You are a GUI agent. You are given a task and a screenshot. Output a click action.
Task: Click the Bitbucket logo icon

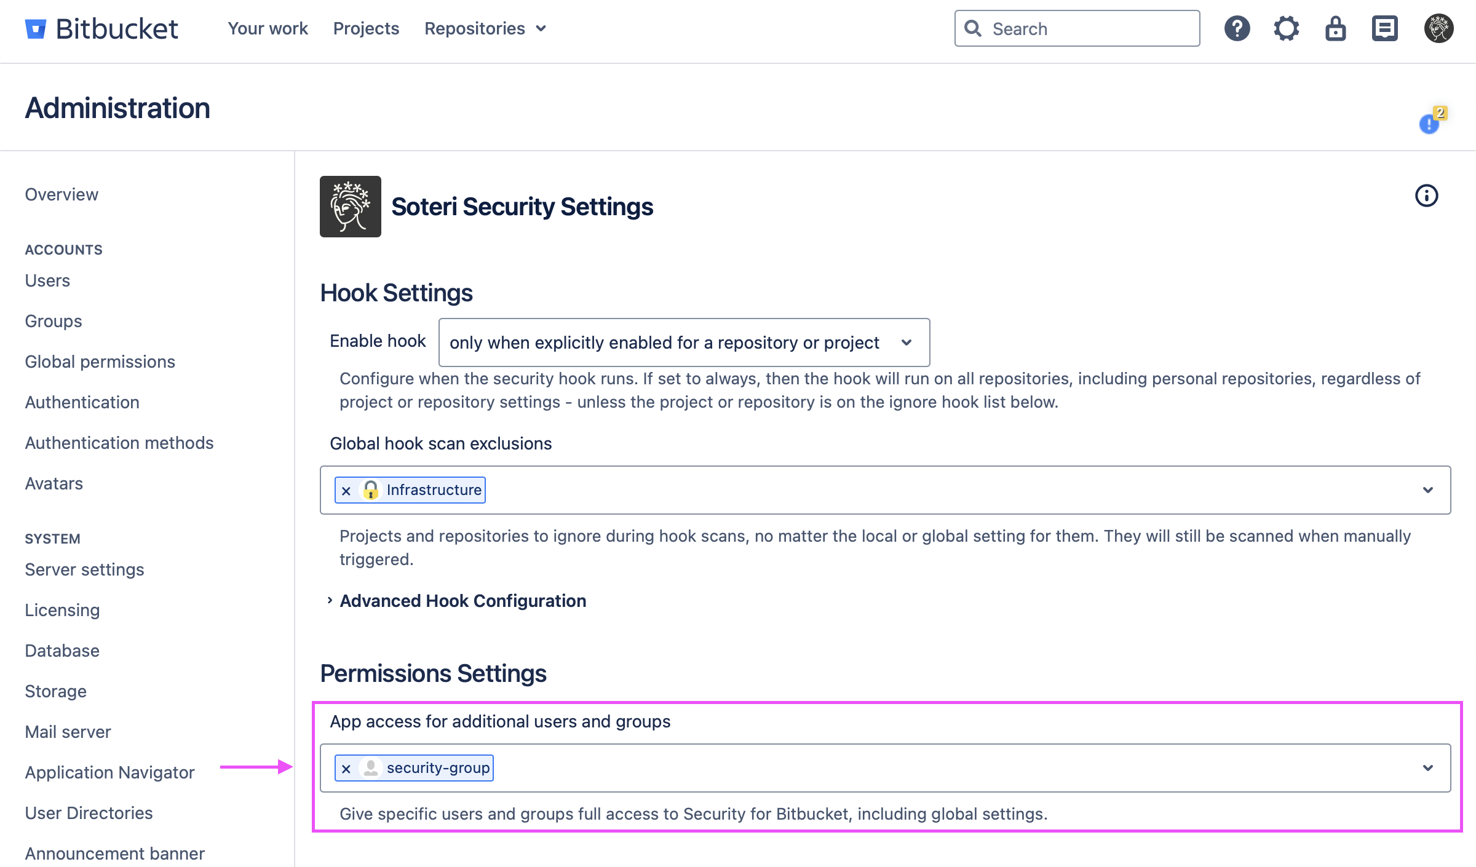click(x=36, y=29)
